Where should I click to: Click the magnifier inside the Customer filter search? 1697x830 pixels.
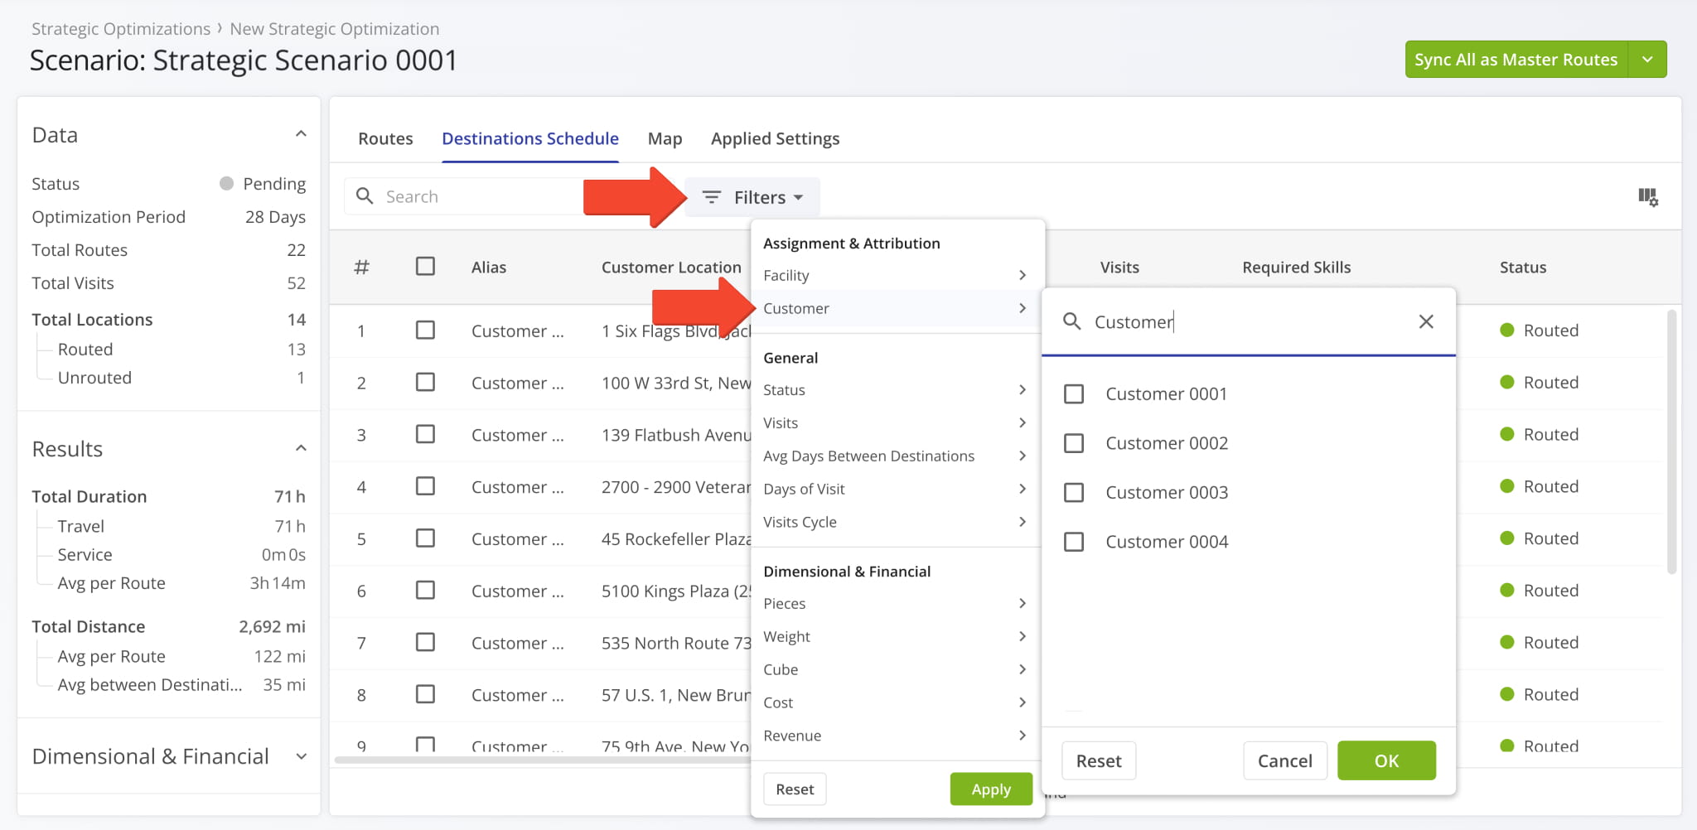tap(1073, 321)
